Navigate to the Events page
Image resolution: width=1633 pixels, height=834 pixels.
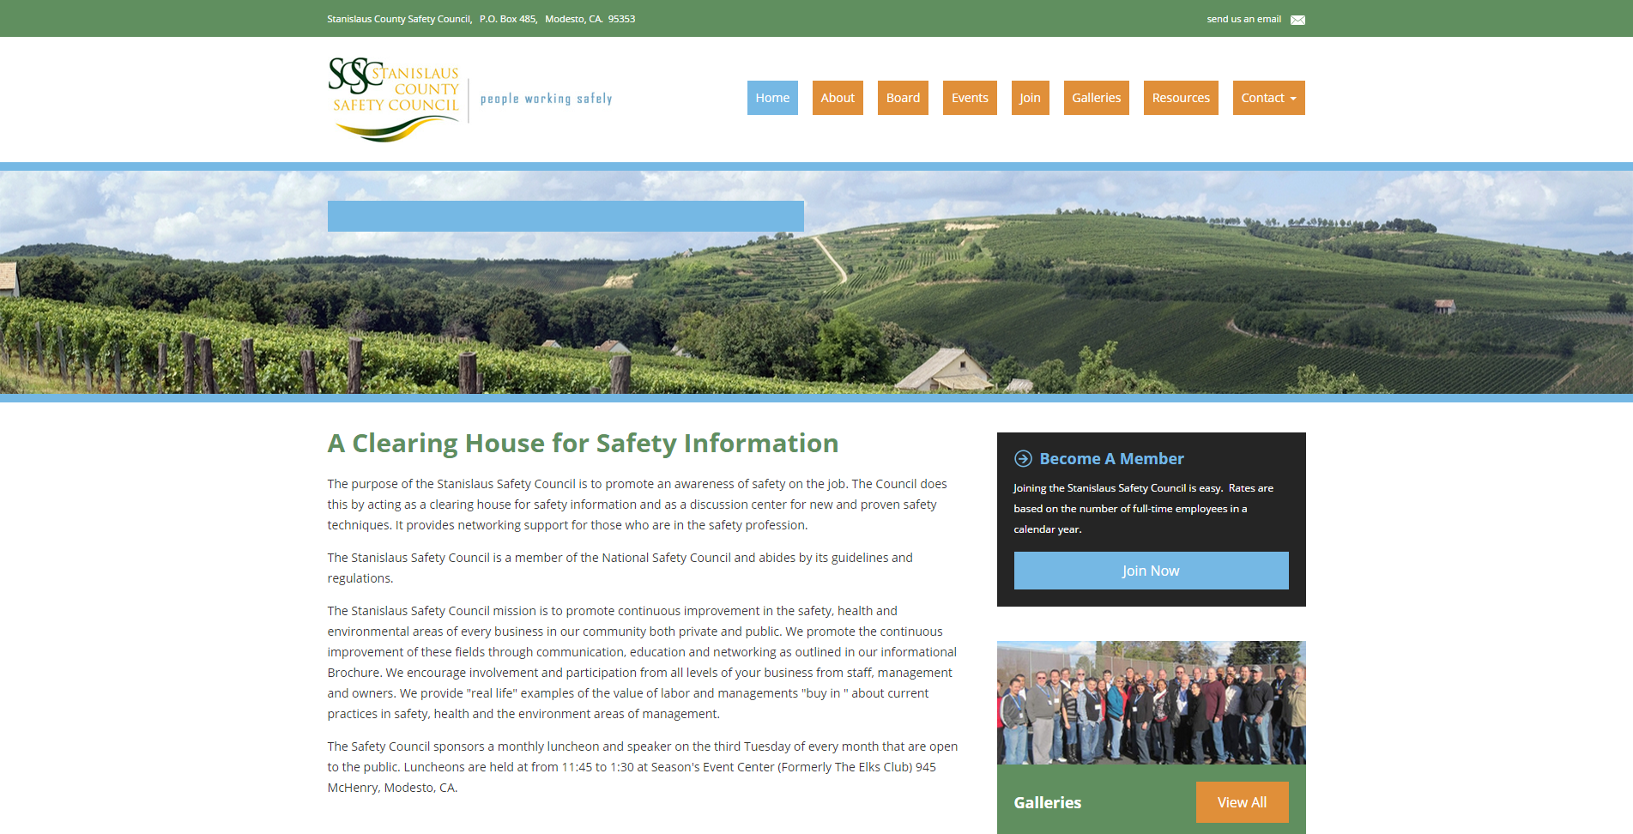click(x=970, y=98)
